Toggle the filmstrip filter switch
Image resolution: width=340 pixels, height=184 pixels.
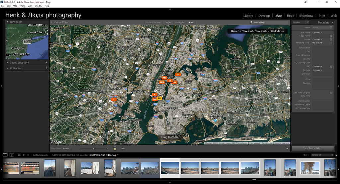click(336, 155)
